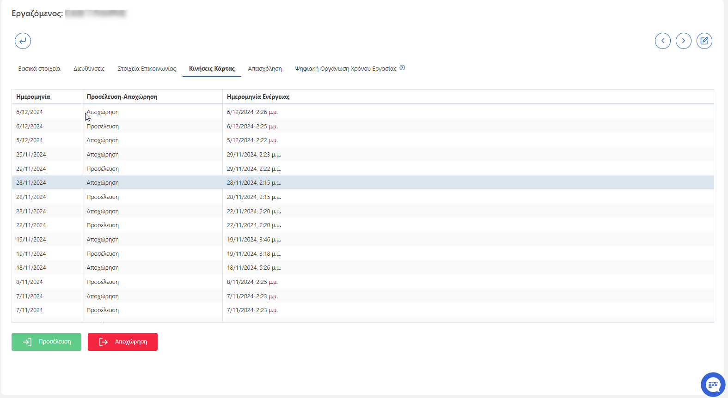This screenshot has width=728, height=398.
Task: Go to previous employee with left chevron
Action: (x=662, y=41)
